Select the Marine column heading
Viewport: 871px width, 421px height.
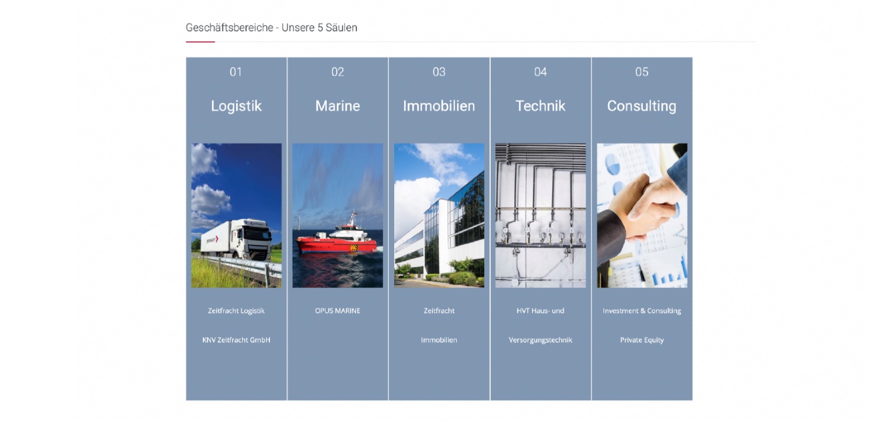coord(337,106)
